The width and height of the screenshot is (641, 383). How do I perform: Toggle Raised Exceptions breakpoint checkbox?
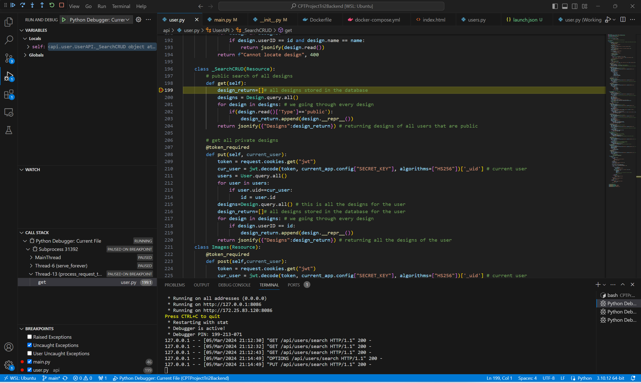30,337
